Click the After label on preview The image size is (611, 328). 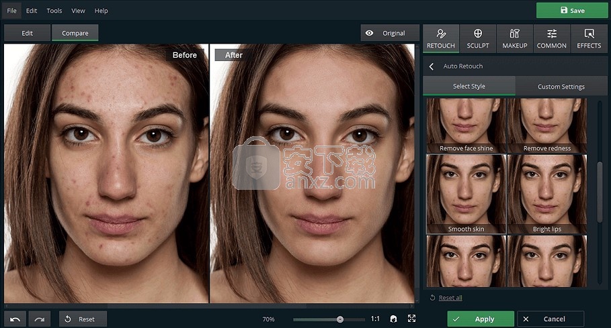(x=234, y=55)
